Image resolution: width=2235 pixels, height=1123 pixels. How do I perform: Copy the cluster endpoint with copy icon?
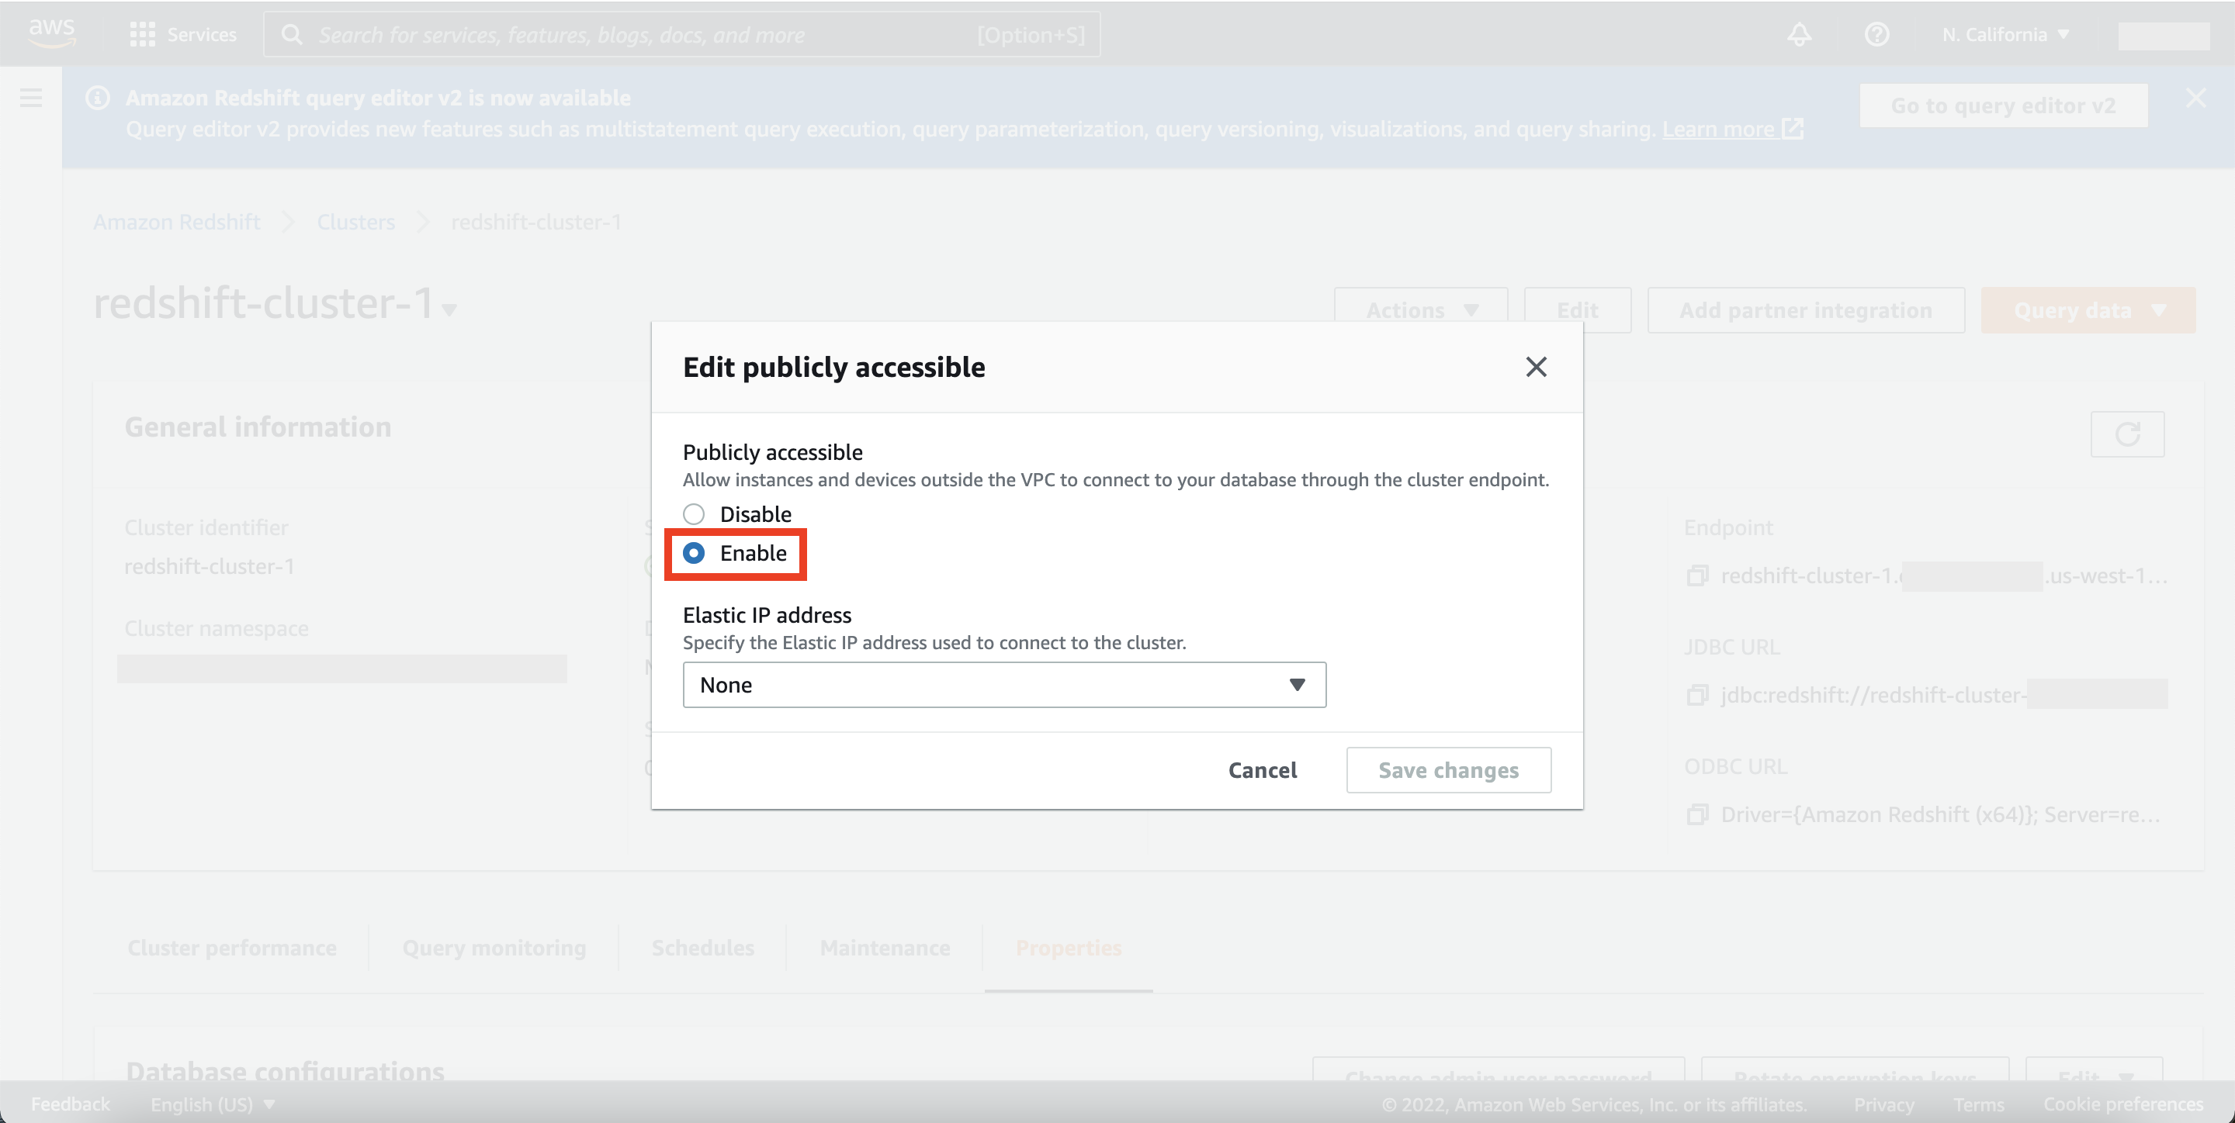click(x=1697, y=575)
